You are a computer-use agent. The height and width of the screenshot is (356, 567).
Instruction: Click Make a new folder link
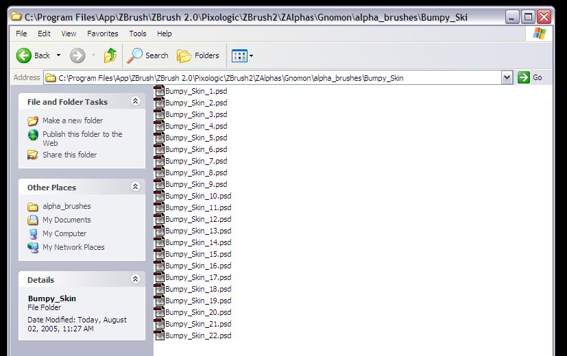point(73,120)
